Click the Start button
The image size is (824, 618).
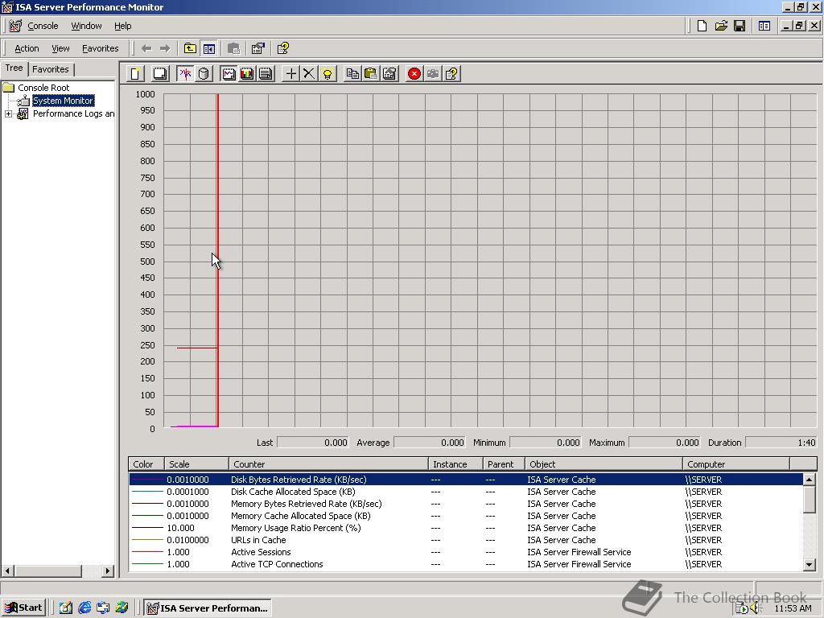pos(23,608)
